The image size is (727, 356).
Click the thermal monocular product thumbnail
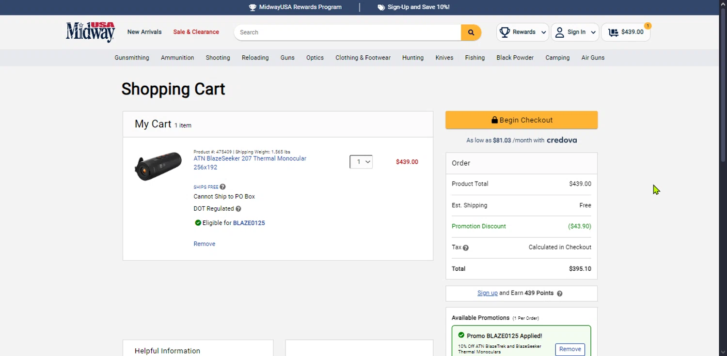(x=158, y=166)
